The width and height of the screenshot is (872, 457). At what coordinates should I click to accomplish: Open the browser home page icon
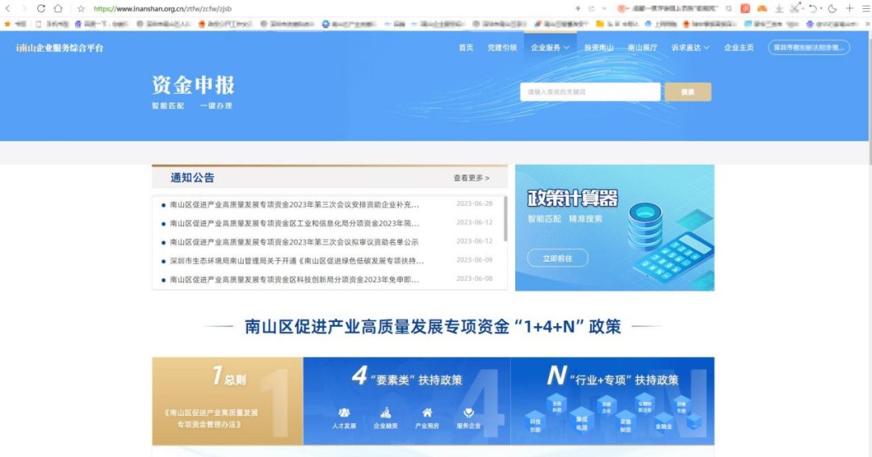tap(58, 8)
